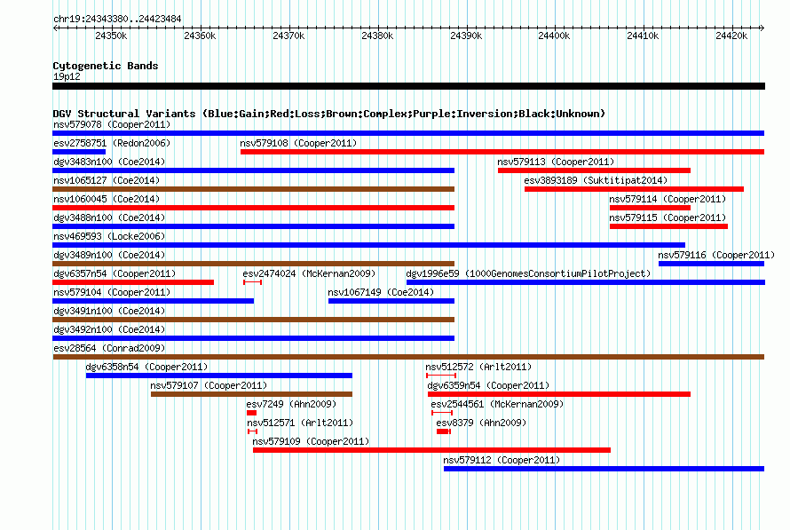Screen dimensions: 790x530
Task: Open nsv579107 (Cooper2011) label
Action: coord(209,385)
